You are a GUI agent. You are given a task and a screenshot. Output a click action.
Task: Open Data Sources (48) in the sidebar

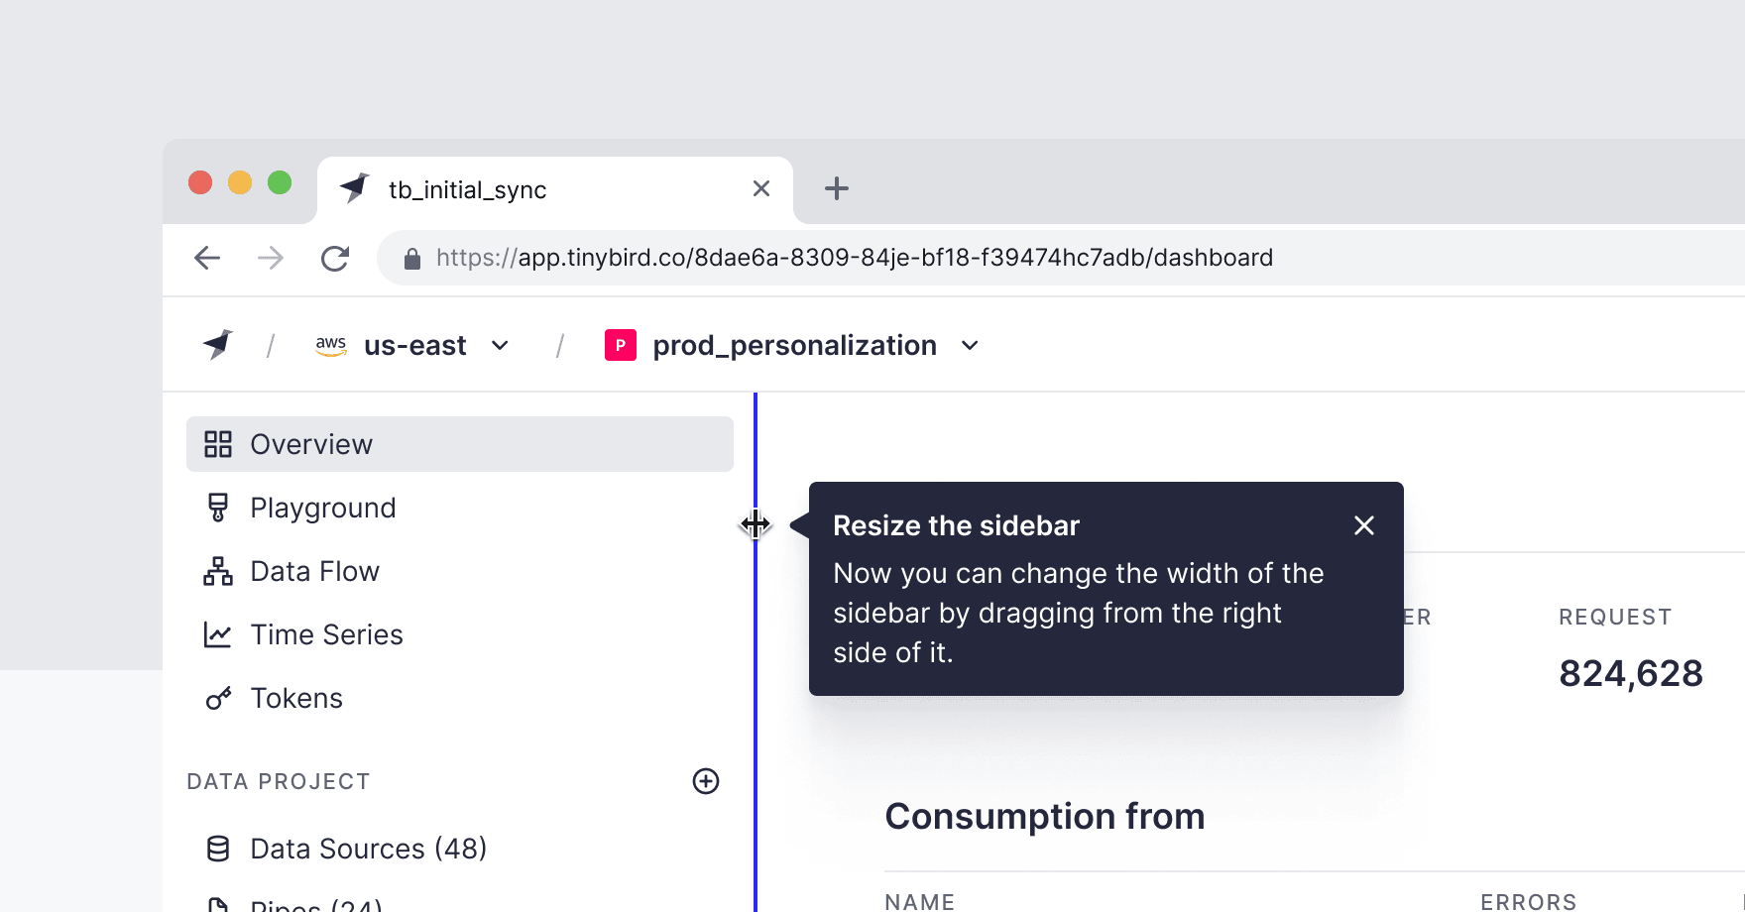(x=367, y=848)
